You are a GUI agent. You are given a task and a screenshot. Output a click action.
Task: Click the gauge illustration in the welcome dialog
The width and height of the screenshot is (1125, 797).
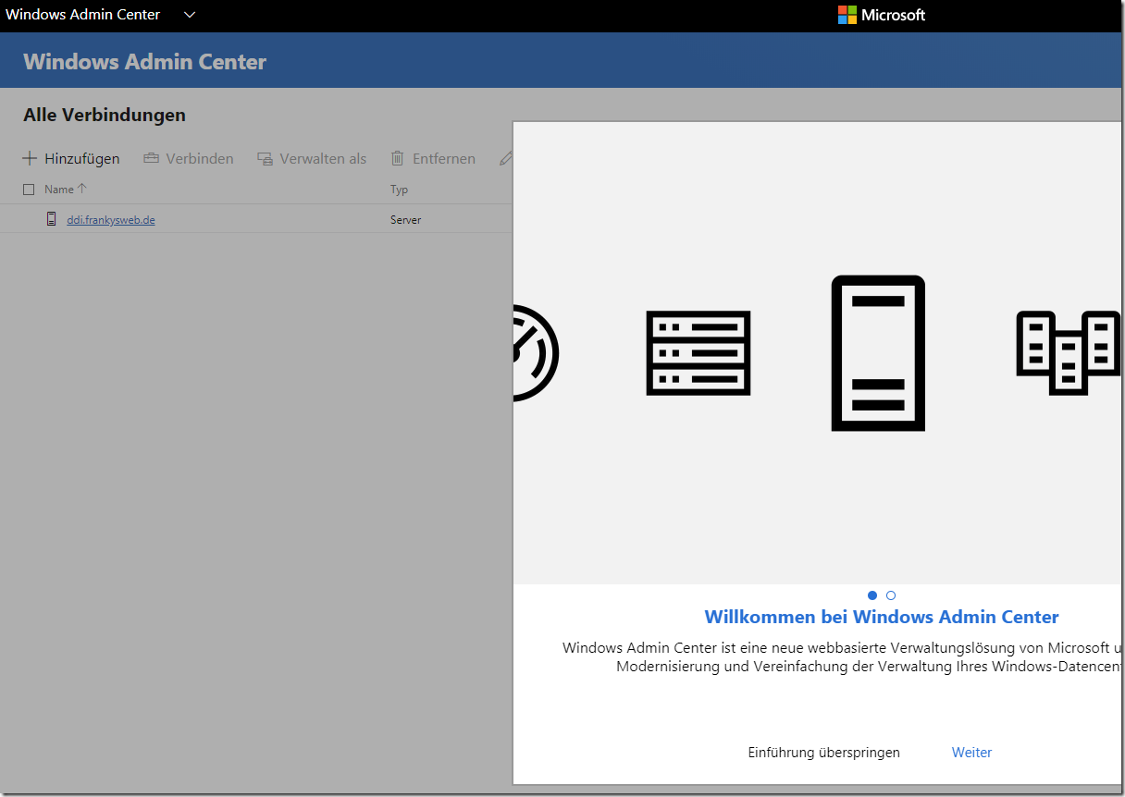(x=535, y=353)
